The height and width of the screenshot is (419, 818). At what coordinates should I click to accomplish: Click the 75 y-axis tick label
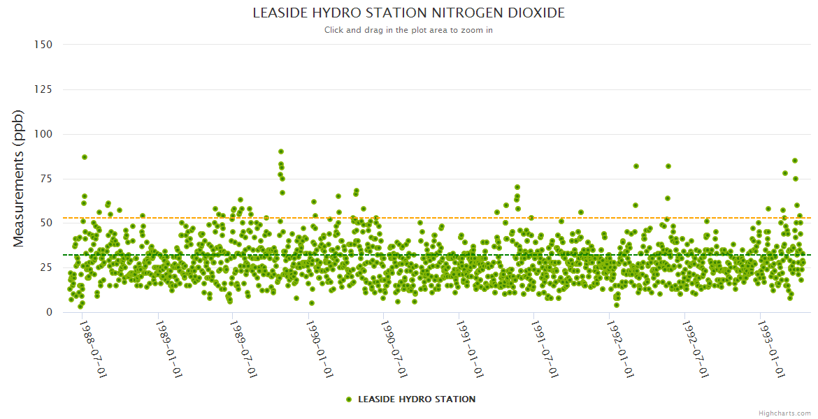(46, 179)
